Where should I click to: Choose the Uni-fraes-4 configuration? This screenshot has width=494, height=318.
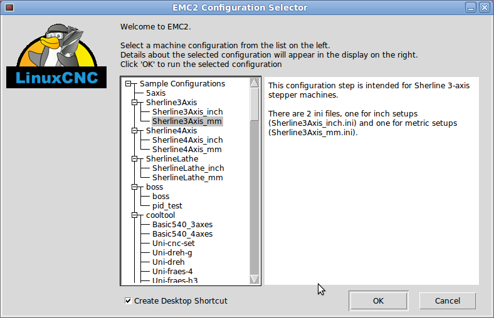click(x=172, y=272)
